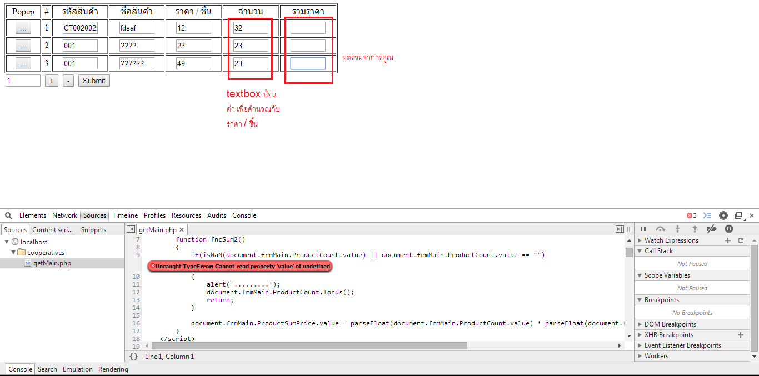Viewport: 759px width, 376px height.
Task: Open the Resources panel
Action: [x=186, y=215]
